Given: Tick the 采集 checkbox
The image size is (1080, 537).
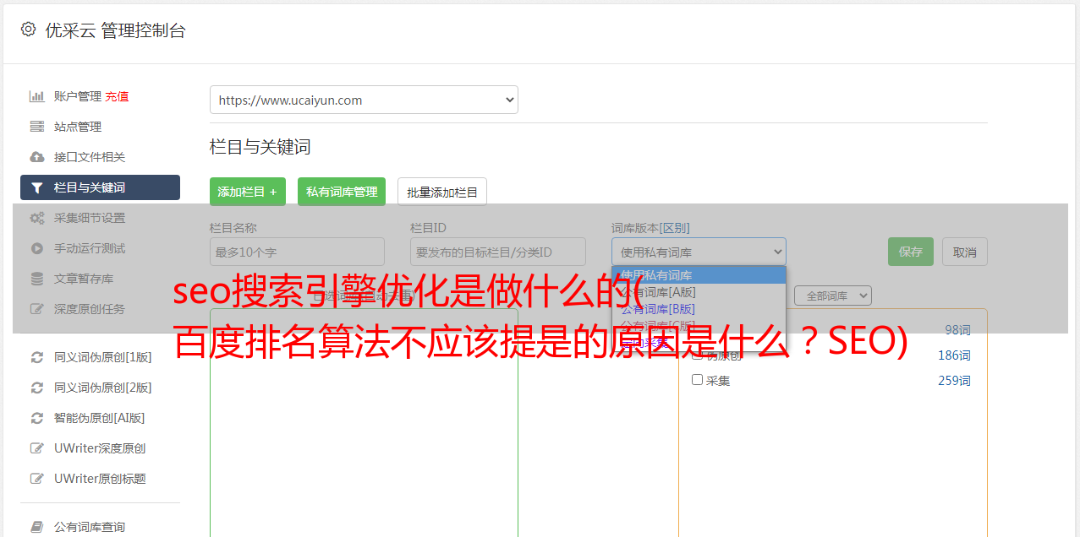Looking at the screenshot, I should (x=698, y=380).
